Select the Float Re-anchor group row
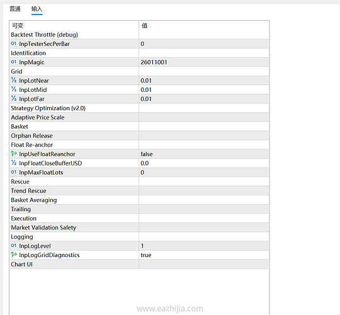The image size is (340, 315). pos(139,145)
